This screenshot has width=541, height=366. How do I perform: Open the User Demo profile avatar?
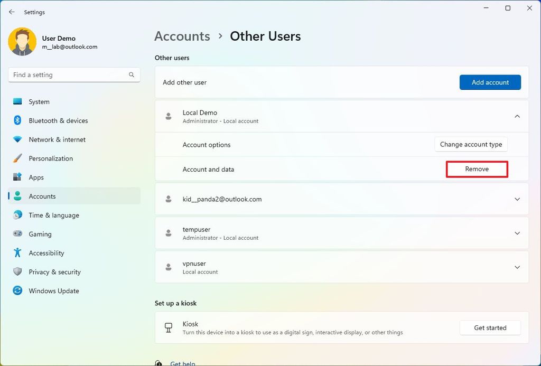(22, 42)
